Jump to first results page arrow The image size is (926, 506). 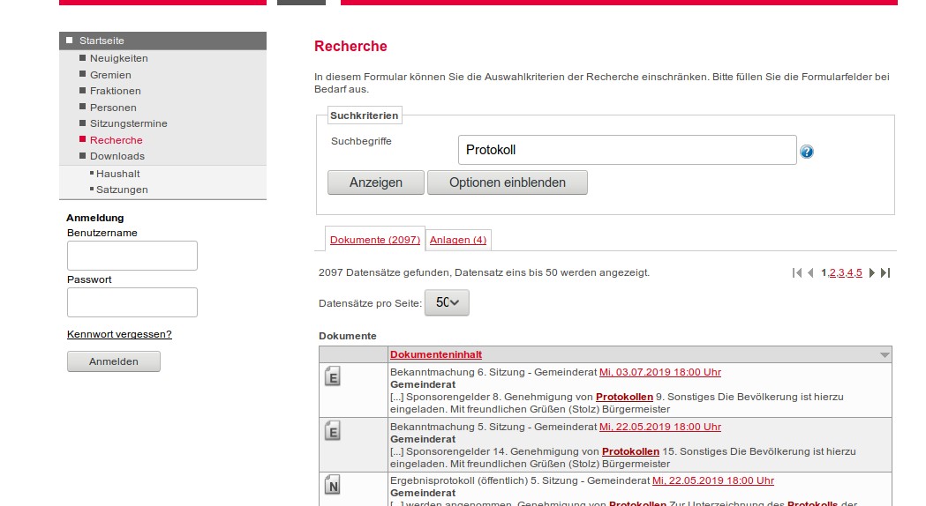(797, 273)
